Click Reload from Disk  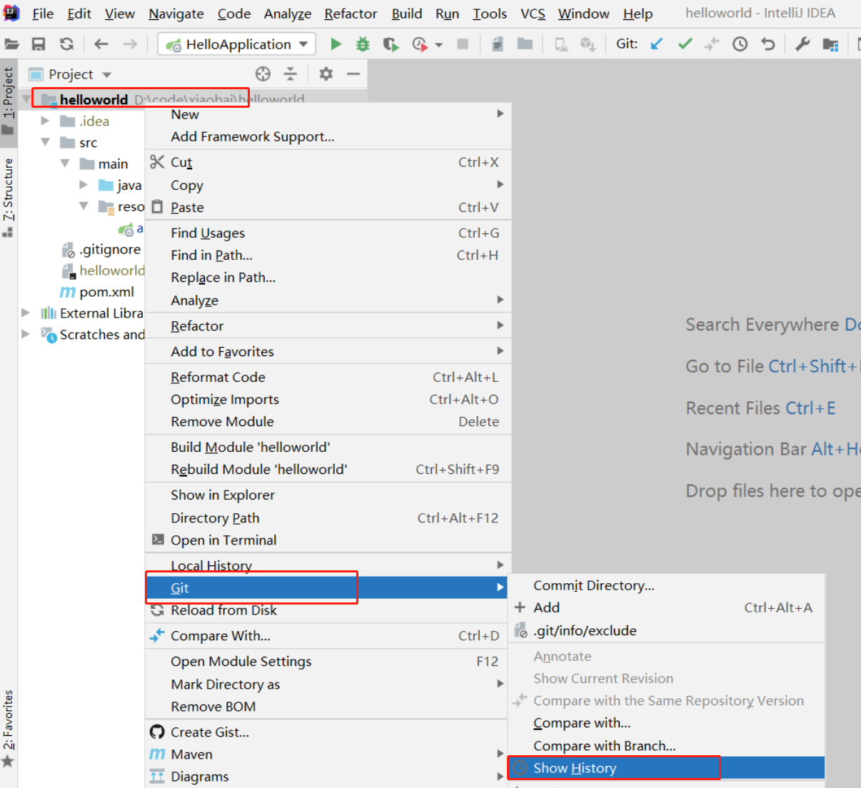(327, 610)
